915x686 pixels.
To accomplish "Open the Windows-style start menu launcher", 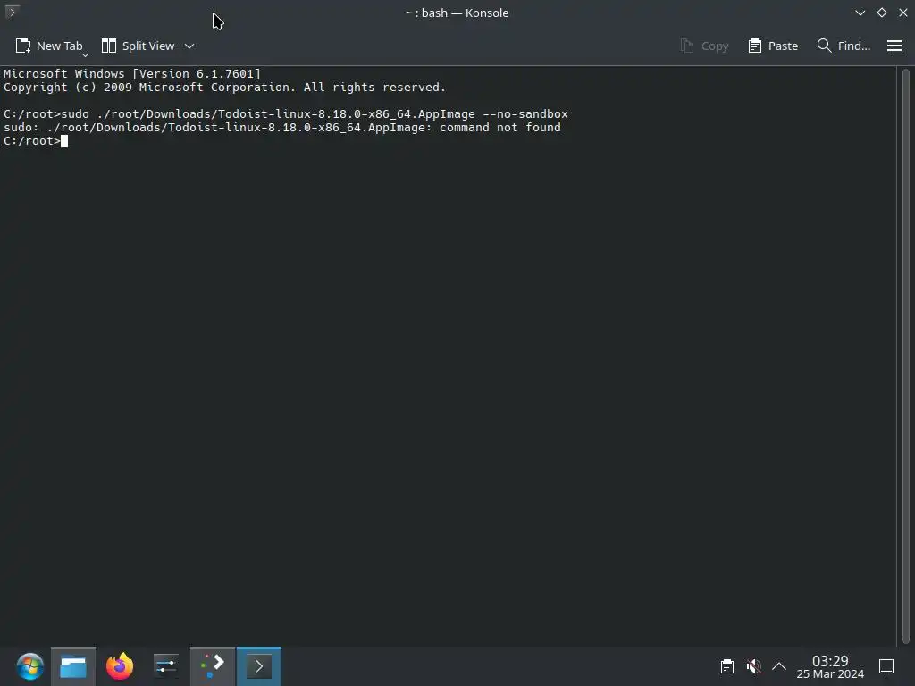I will coord(29,666).
